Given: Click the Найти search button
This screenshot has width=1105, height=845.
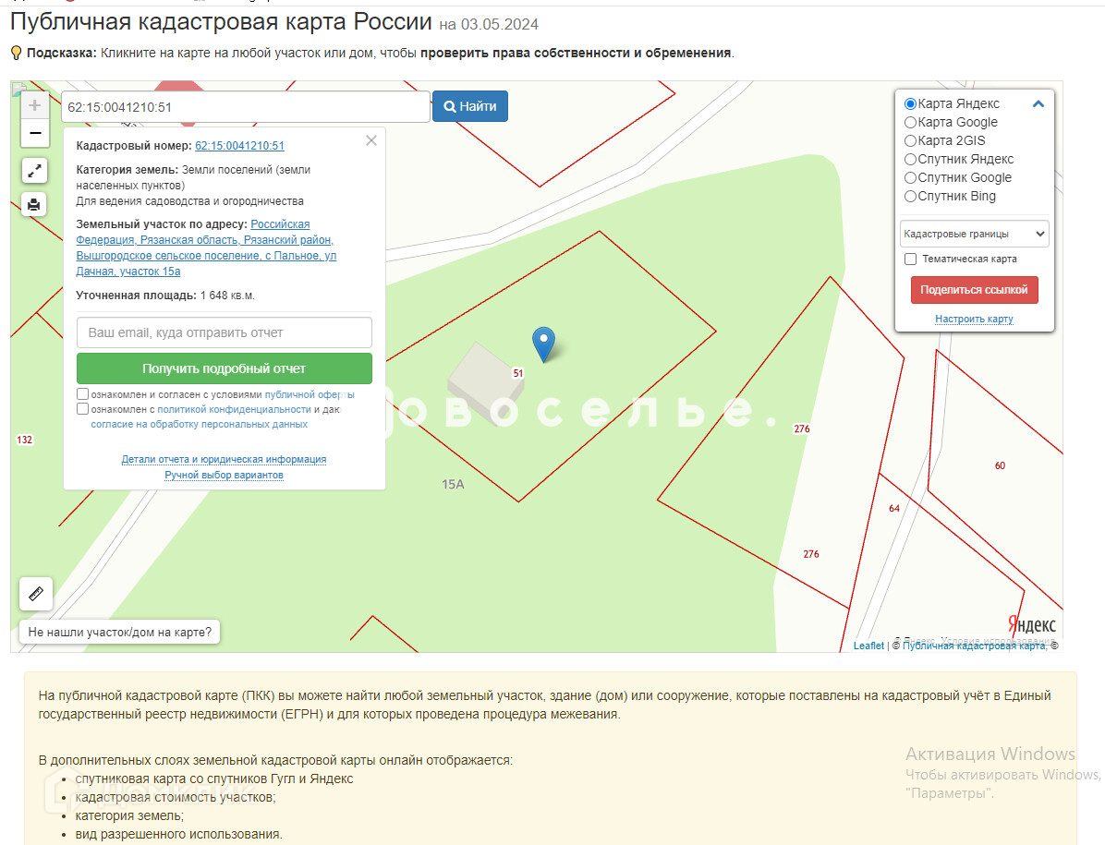Looking at the screenshot, I should pos(470,106).
